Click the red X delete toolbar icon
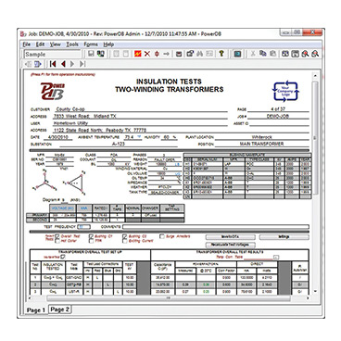 147,54
